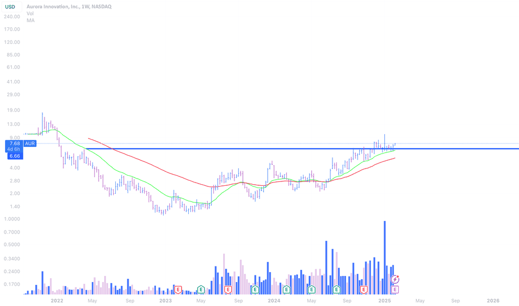Open the green earnings marker before Sep 2024

pyautogui.click(x=336, y=290)
